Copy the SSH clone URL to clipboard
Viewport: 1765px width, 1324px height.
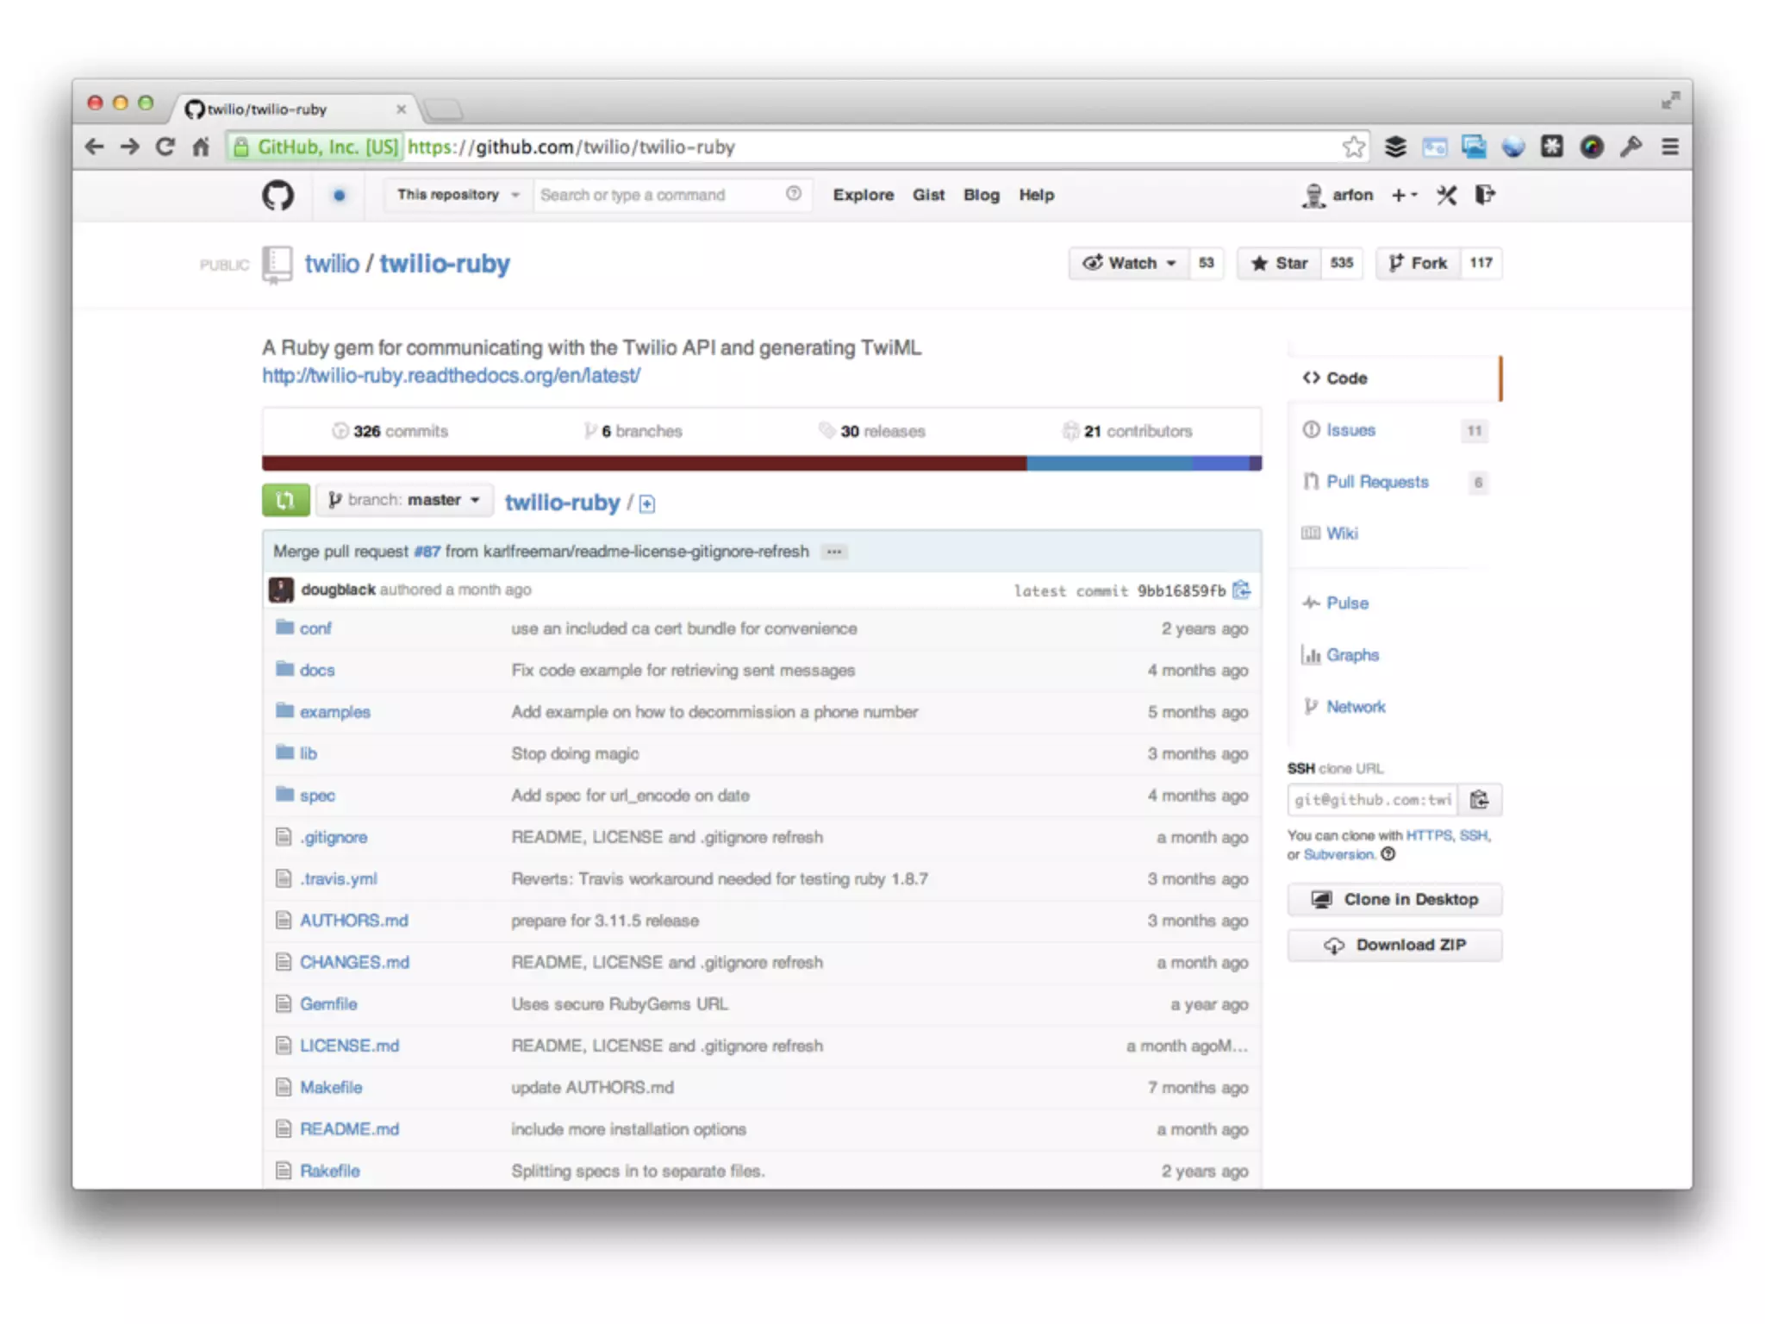(1479, 800)
